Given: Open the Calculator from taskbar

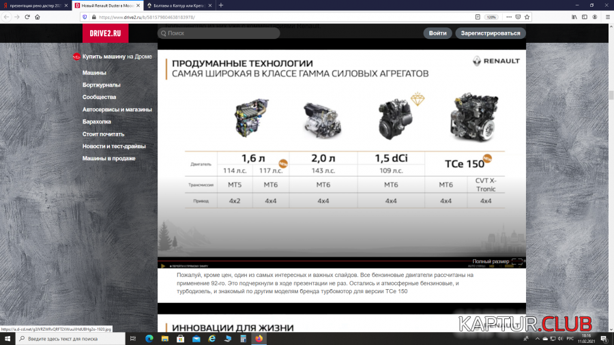Looking at the screenshot, I should coord(243,339).
